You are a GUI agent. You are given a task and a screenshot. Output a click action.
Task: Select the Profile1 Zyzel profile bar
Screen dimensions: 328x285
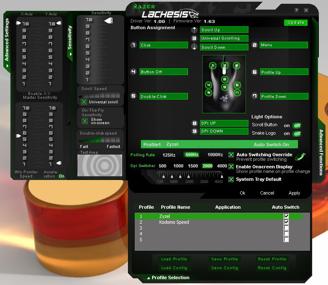(219, 144)
